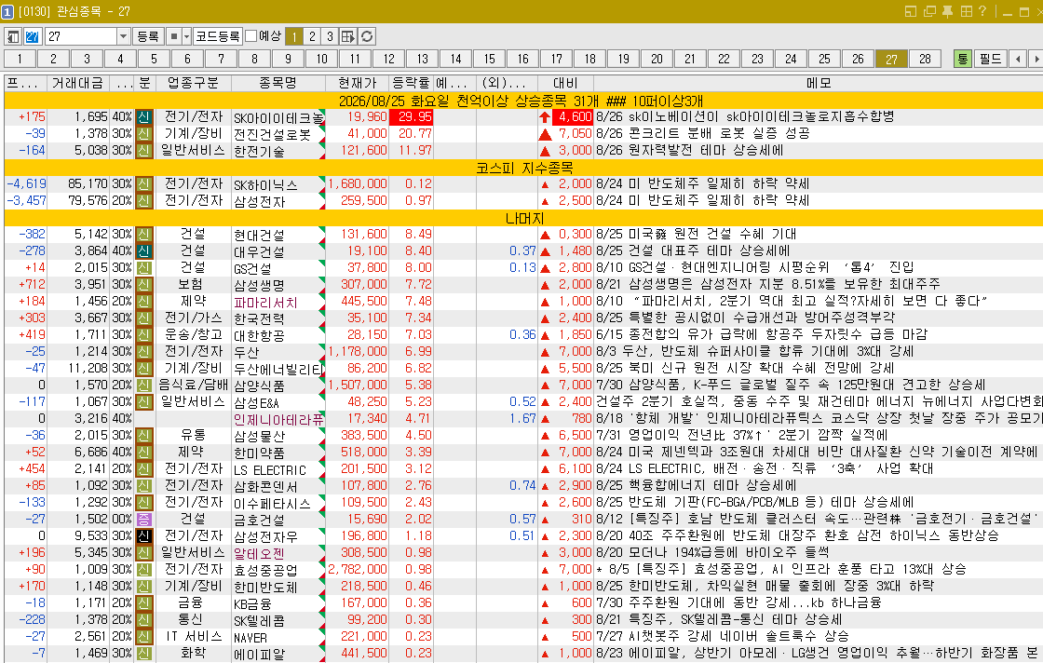
Task: Select stock name 두산에너빌리티
Action: (278, 369)
